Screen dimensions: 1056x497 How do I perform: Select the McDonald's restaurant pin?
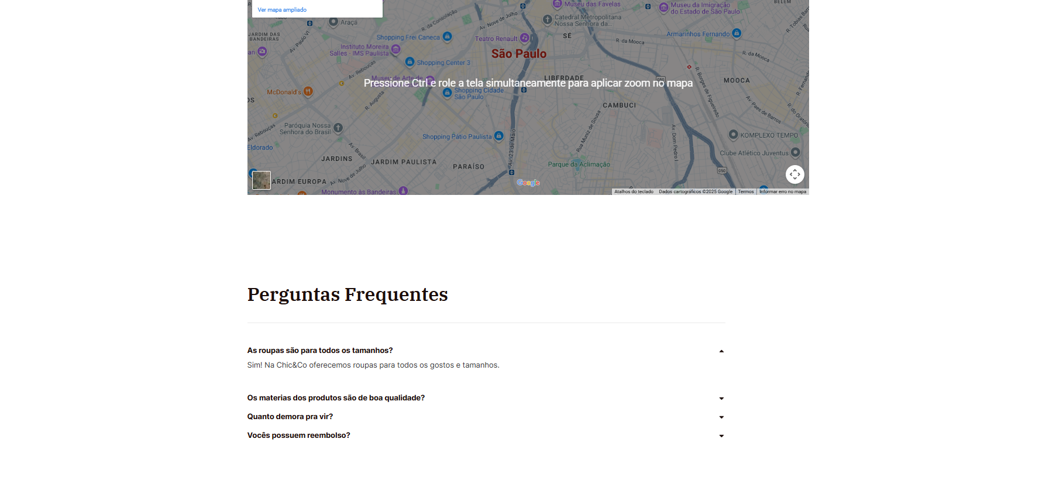[308, 91]
